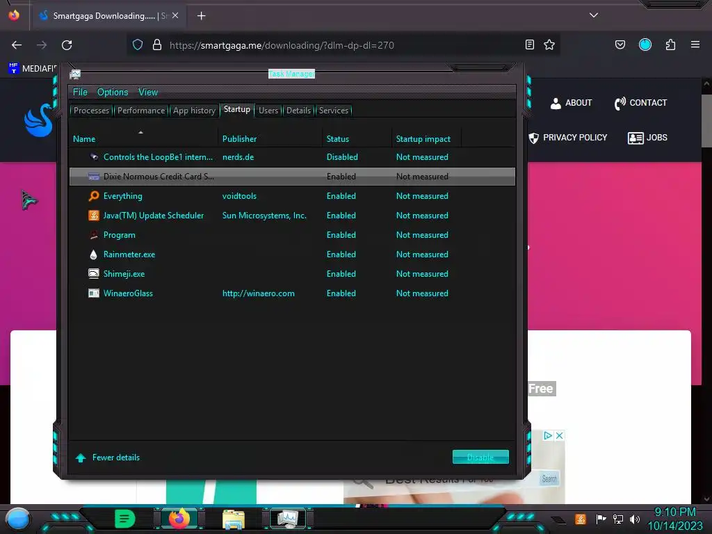
Task: Sort startup list by Name column
Action: [x=84, y=139]
